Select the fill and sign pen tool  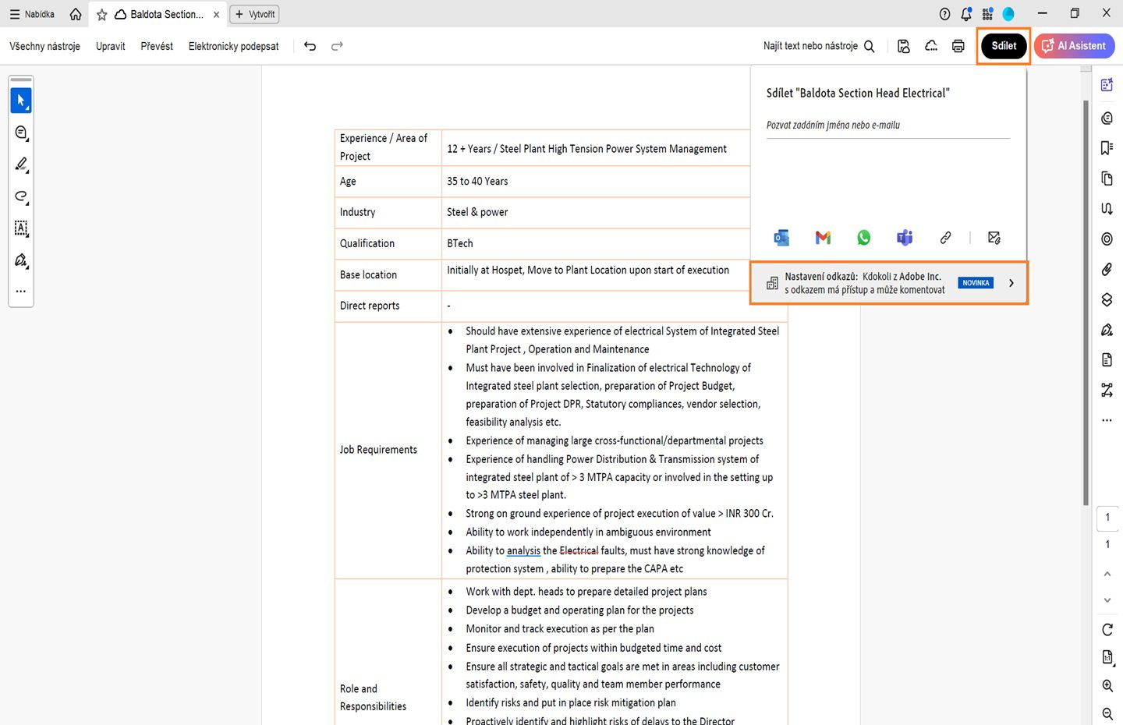click(21, 260)
